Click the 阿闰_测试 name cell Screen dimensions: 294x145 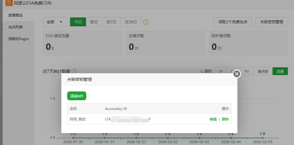pyautogui.click(x=78, y=119)
